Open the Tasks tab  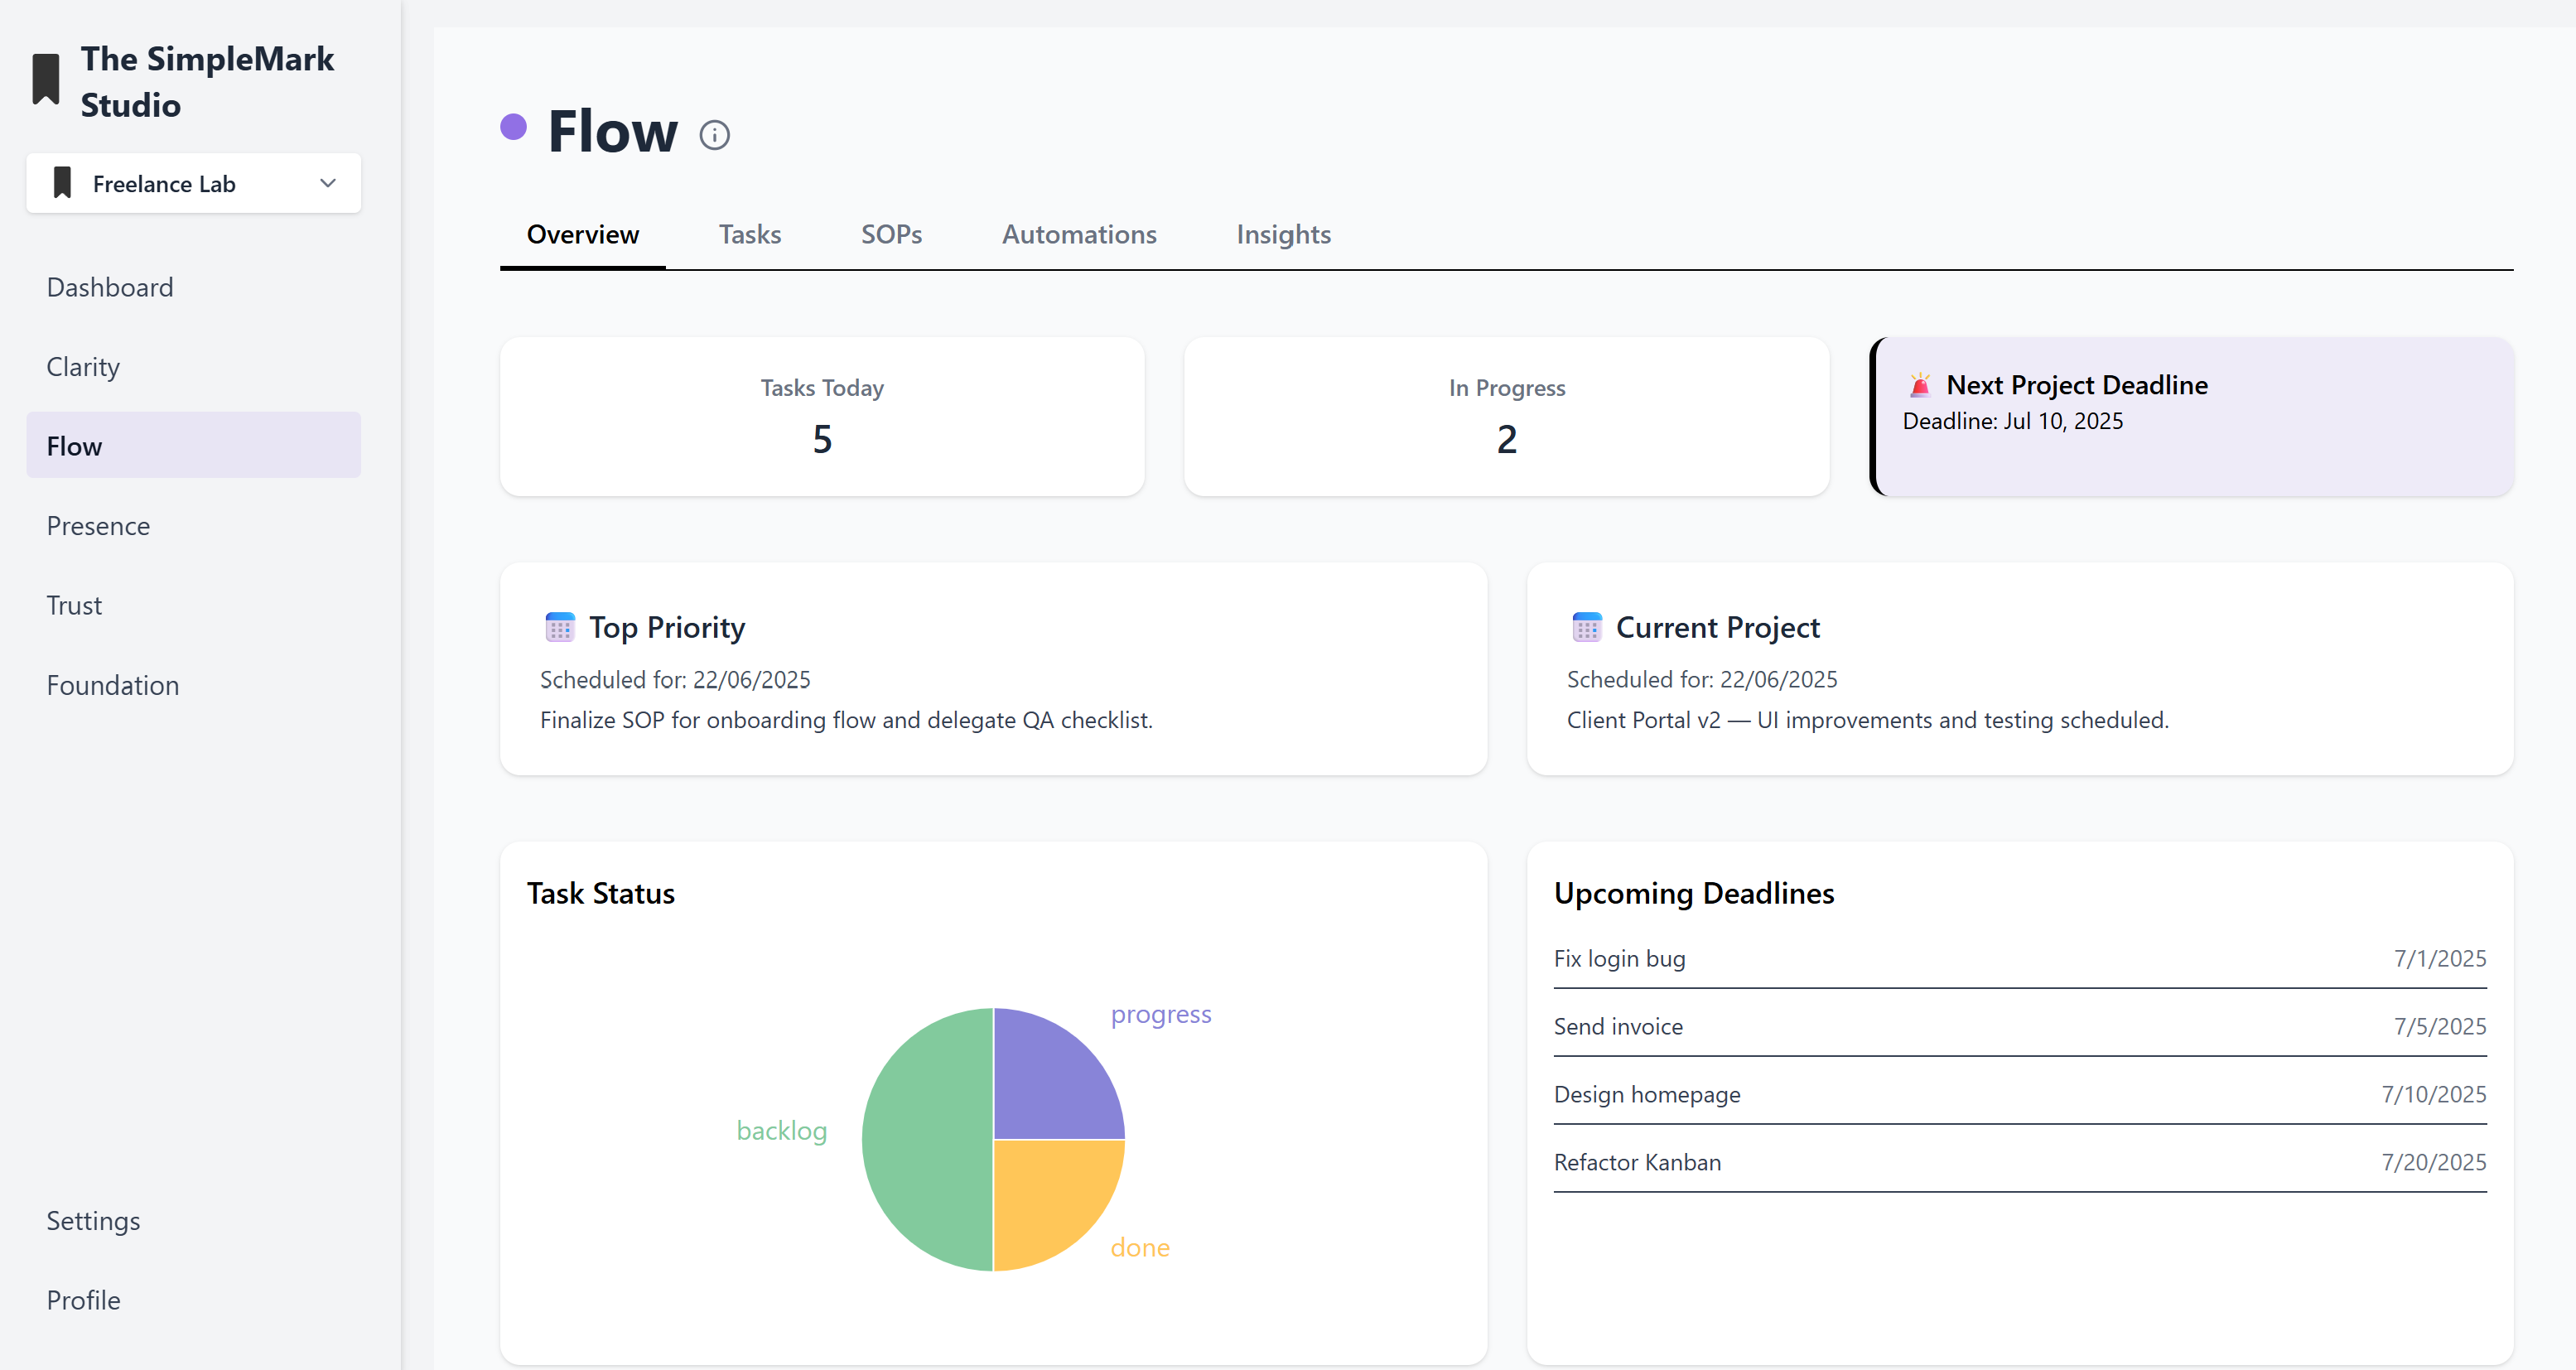click(750, 235)
